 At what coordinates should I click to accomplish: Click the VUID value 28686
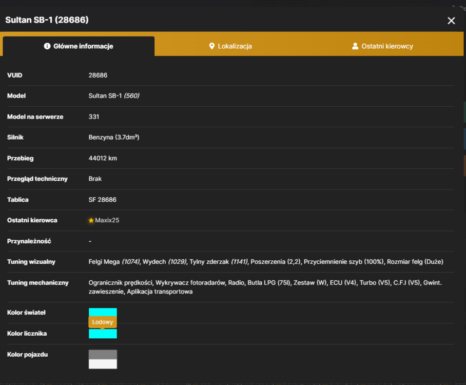[x=98, y=75]
